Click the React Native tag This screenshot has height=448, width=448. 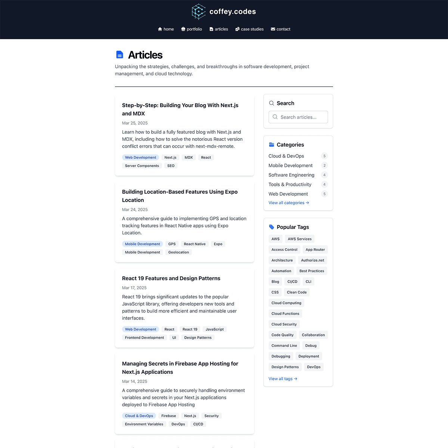tap(195, 244)
